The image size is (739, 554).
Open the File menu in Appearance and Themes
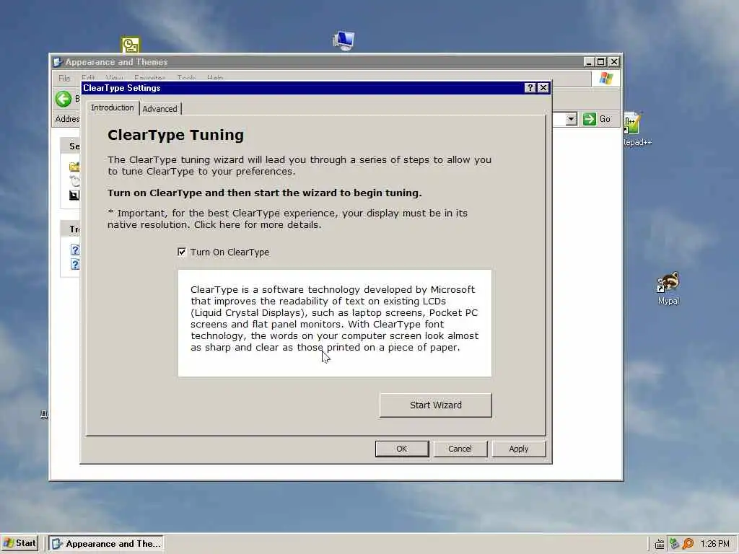point(64,78)
